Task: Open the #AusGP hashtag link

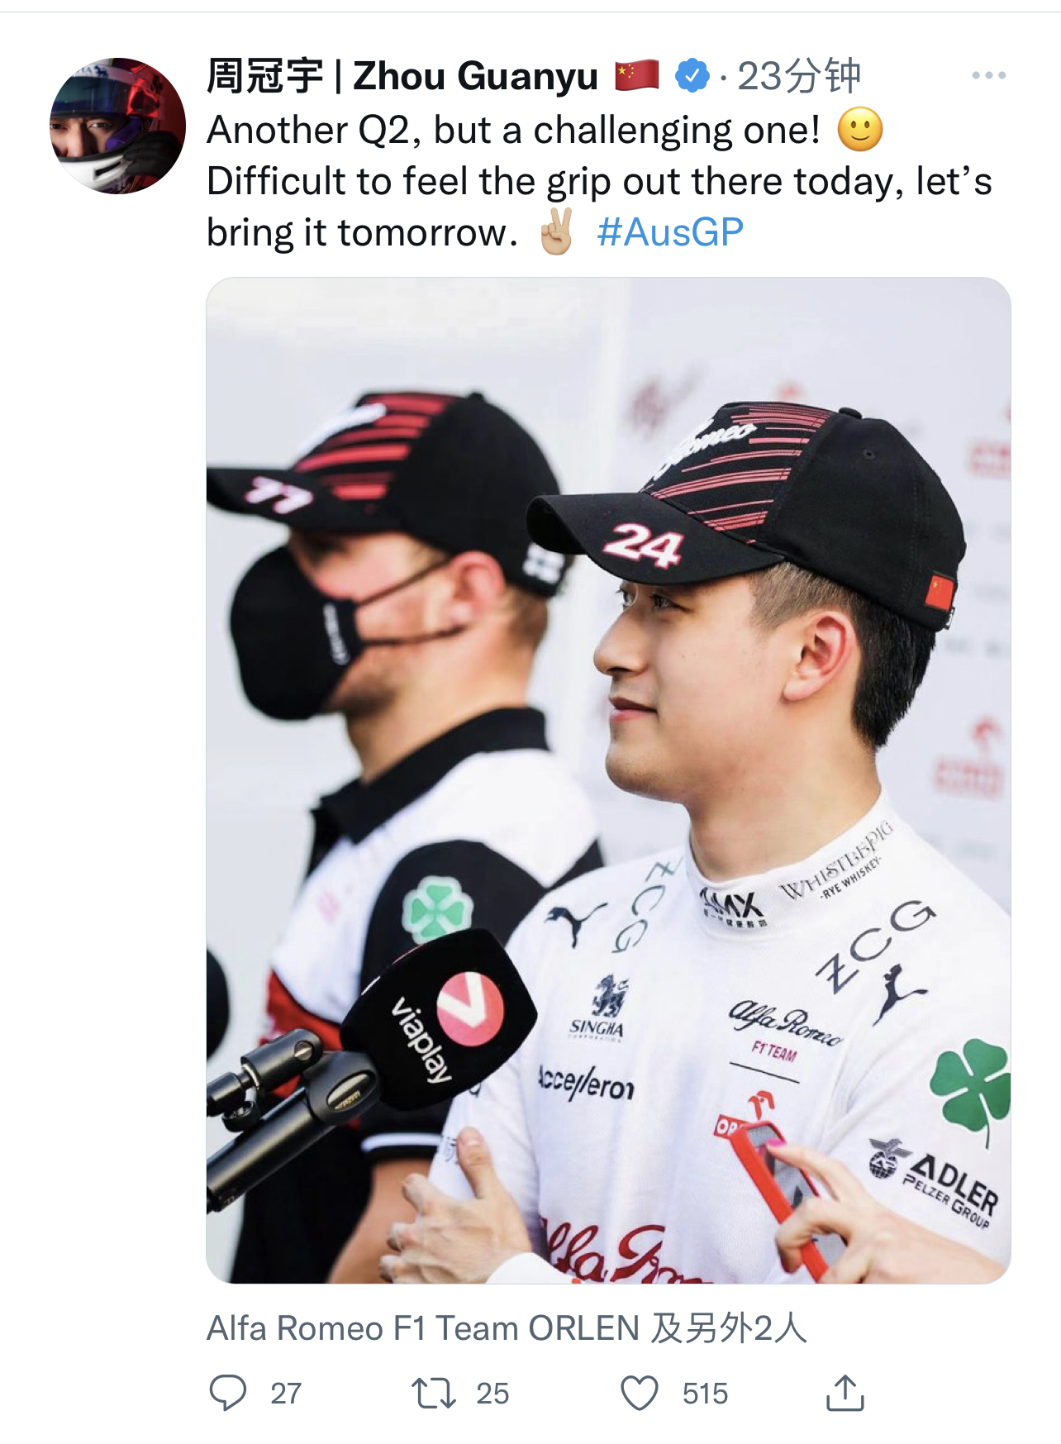Action: pyautogui.click(x=670, y=232)
